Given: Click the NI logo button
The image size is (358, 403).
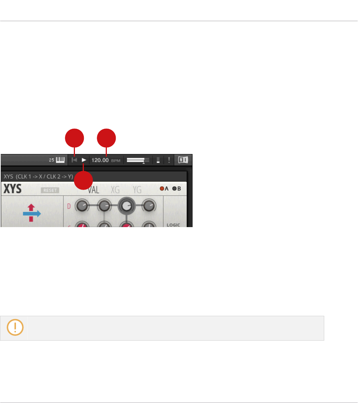Looking at the screenshot, I should (x=183, y=160).
